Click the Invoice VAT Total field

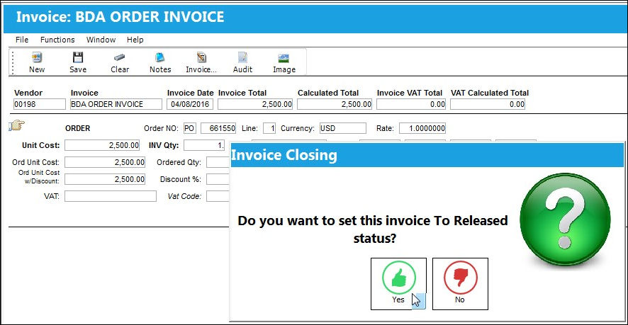(x=411, y=104)
